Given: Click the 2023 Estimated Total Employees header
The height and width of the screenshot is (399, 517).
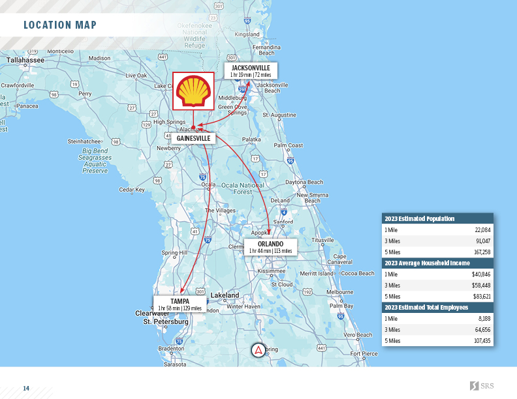Looking at the screenshot, I should [437, 308].
